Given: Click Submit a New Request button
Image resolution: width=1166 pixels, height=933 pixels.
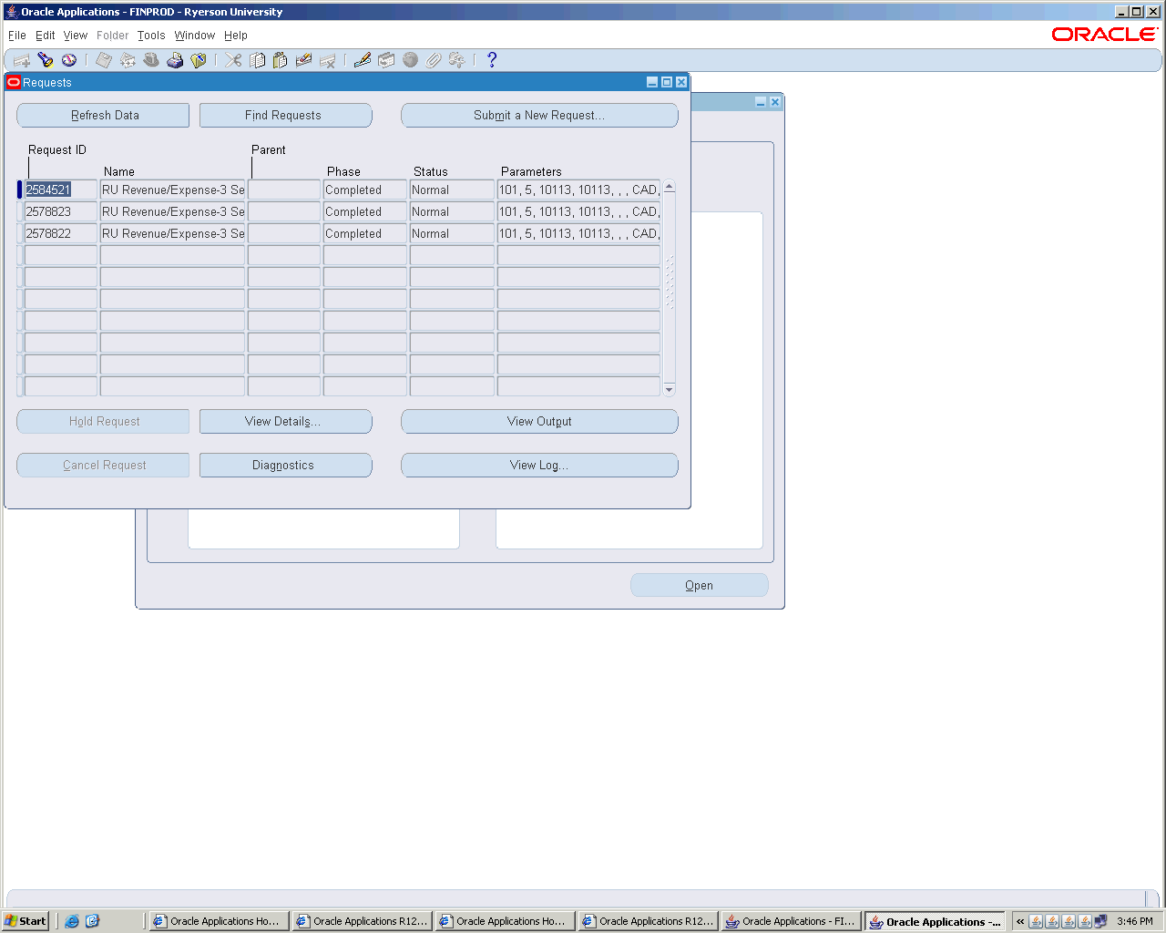Looking at the screenshot, I should (539, 116).
